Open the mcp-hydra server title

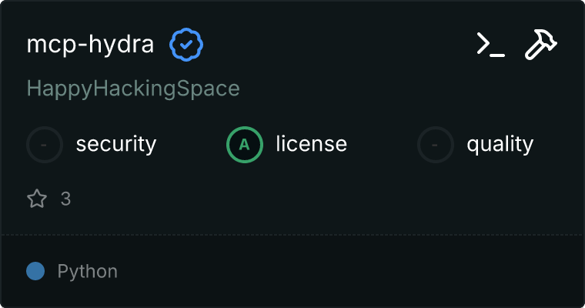pos(90,45)
